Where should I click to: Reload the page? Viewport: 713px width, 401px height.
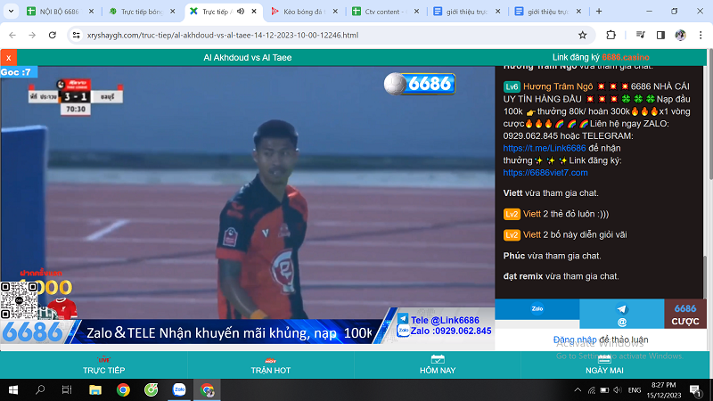coord(53,35)
